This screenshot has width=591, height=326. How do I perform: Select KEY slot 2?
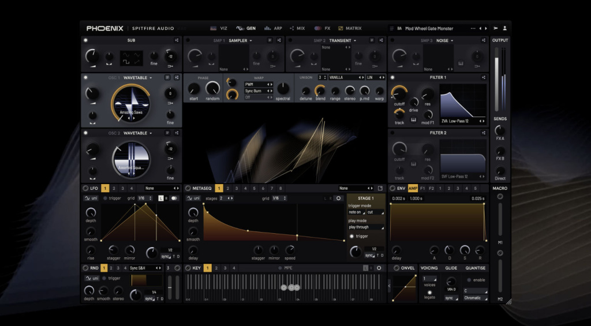216,268
